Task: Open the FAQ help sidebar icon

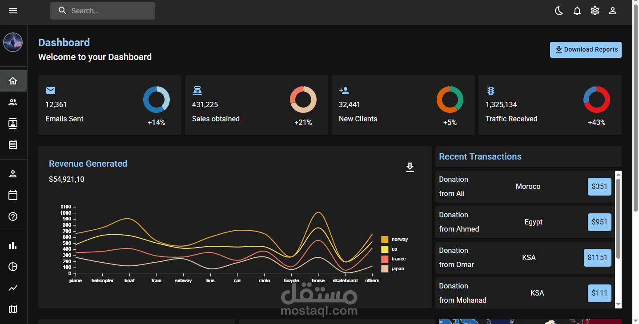Action: point(13,216)
